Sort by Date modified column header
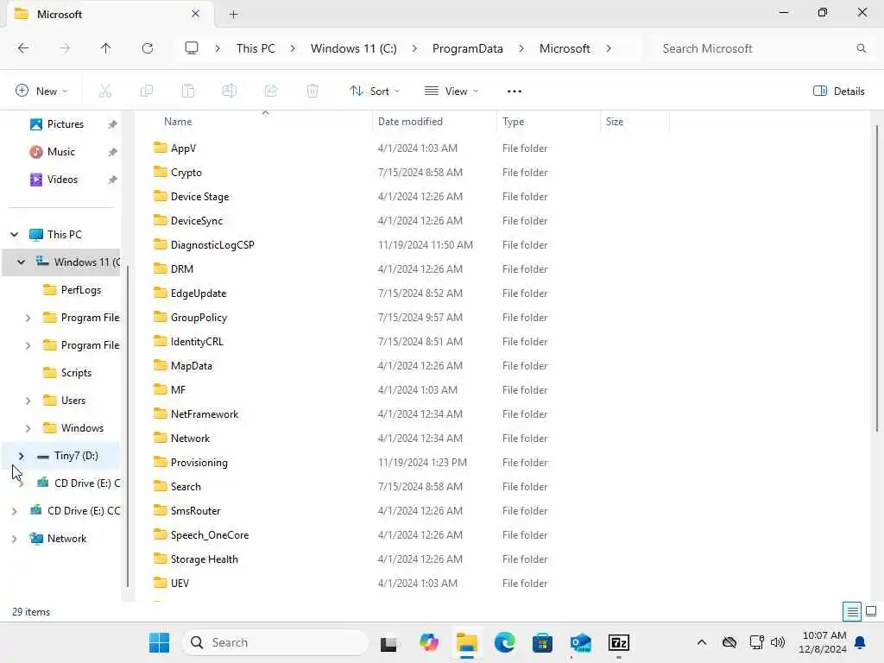The image size is (884, 663). click(410, 121)
